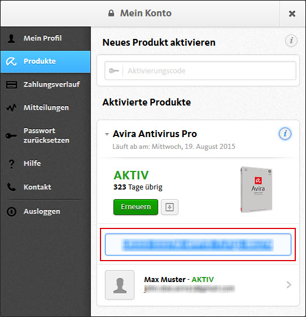The width and height of the screenshot is (306, 317).
Task: Click the question mark Hilfe icon
Action: pyautogui.click(x=12, y=164)
